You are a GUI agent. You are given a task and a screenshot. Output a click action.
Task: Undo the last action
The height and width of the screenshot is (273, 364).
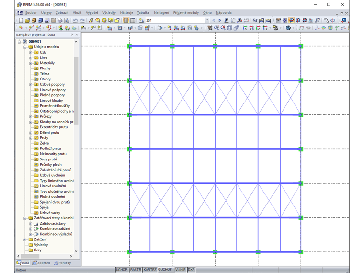[76, 20]
